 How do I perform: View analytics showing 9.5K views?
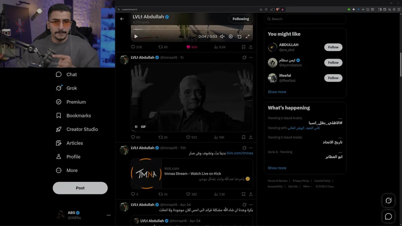pos(220,47)
